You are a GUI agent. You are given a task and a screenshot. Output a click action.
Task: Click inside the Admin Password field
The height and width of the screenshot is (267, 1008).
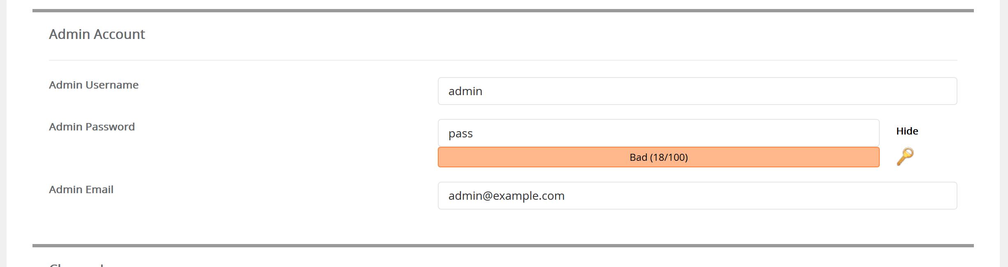[x=659, y=133]
